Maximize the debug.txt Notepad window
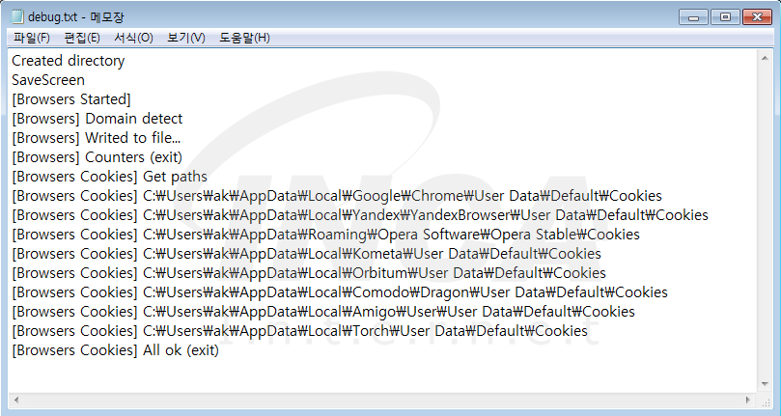This screenshot has height=416, width=781. point(725,17)
